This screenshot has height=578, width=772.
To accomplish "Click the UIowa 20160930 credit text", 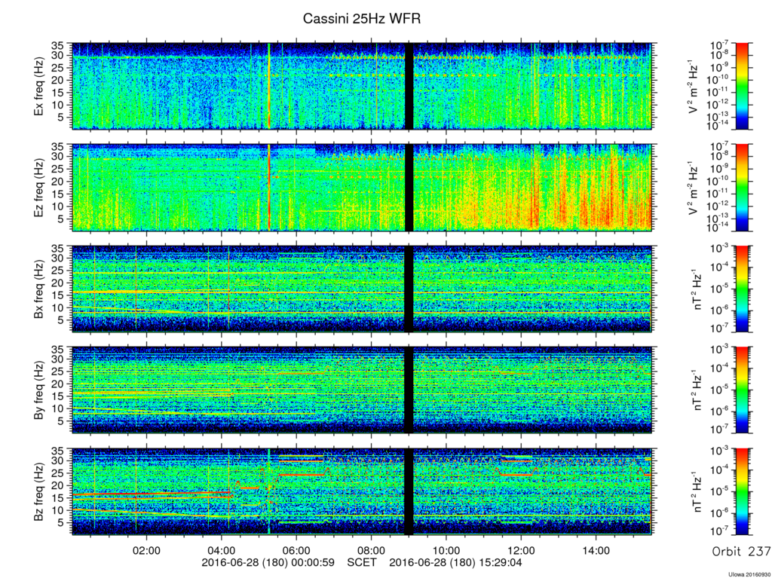I will tap(750, 574).
